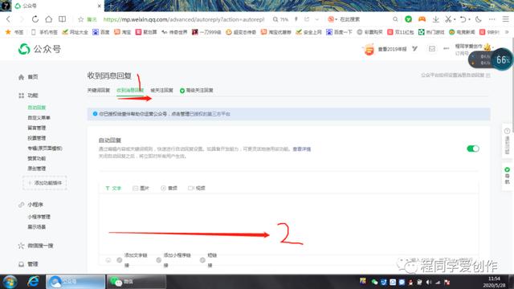Select the 视频 reply type tab
The height and width of the screenshot is (289, 514).
[197, 188]
